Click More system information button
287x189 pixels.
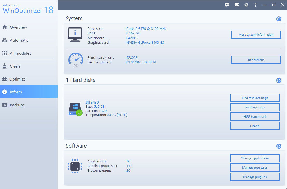[256, 35]
